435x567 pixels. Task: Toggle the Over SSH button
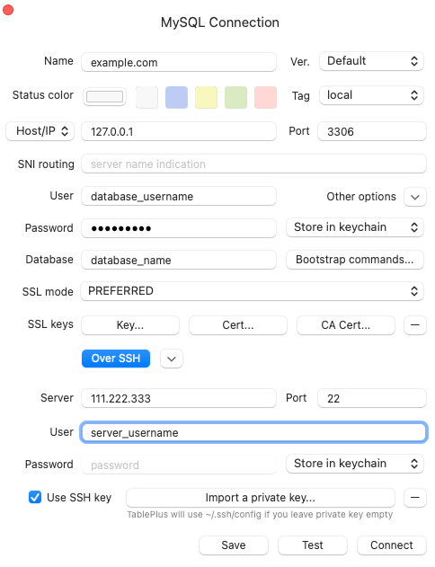pos(116,359)
